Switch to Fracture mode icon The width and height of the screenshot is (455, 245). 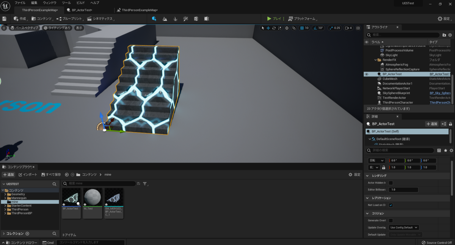click(196, 19)
